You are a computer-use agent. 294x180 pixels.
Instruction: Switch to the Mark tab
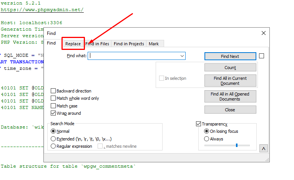pos(154,44)
